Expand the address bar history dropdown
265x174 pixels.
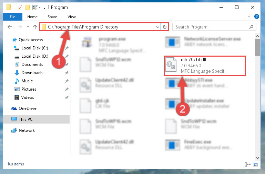tap(157, 27)
